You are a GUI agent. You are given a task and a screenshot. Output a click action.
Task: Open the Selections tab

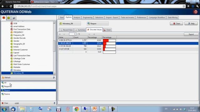99,17
